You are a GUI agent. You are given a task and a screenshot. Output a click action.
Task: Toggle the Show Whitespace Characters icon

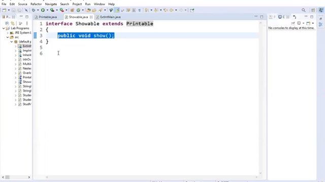pyautogui.click(x=140, y=10)
